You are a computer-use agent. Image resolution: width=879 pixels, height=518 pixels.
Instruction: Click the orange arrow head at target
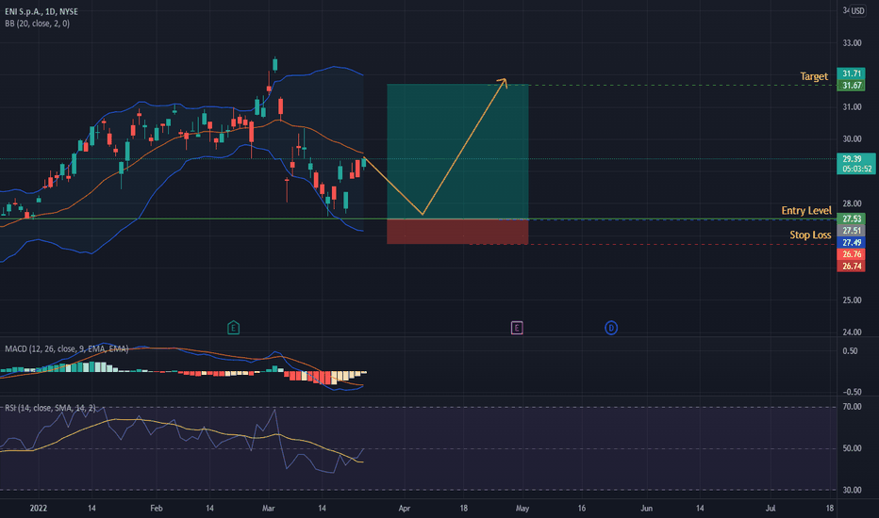(x=503, y=83)
